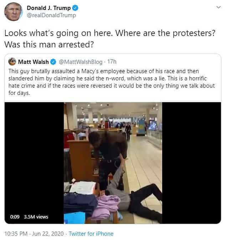The image size is (226, 243).
Task: Open the Twitter for iPhone source link
Action: 91,234
